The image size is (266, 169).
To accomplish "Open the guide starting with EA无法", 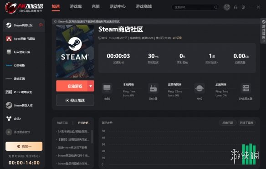I will coord(73,132).
